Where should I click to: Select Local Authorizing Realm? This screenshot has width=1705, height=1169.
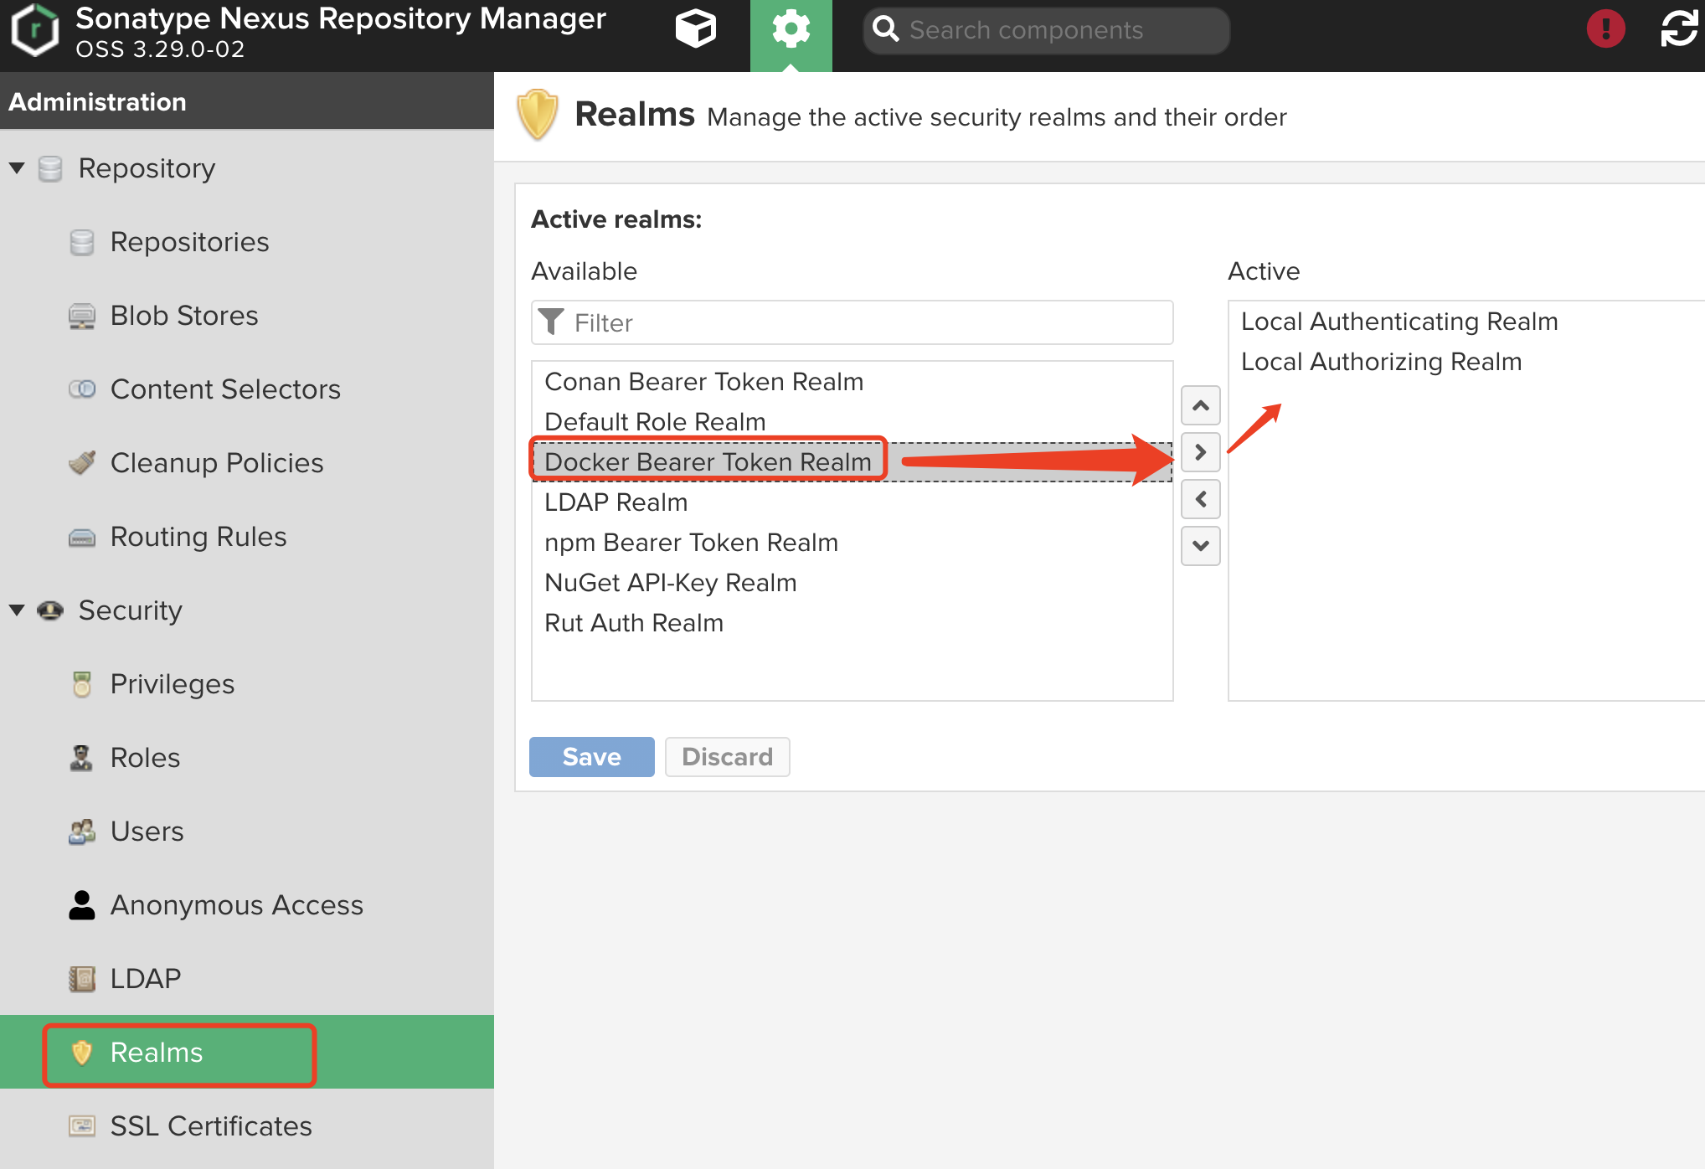(x=1466, y=362)
